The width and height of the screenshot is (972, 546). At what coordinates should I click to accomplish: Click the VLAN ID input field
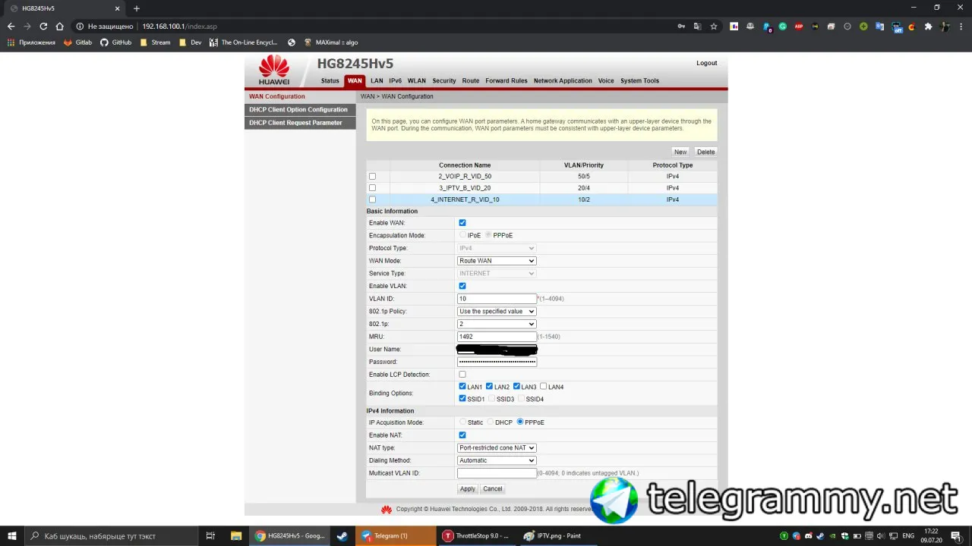pos(497,299)
